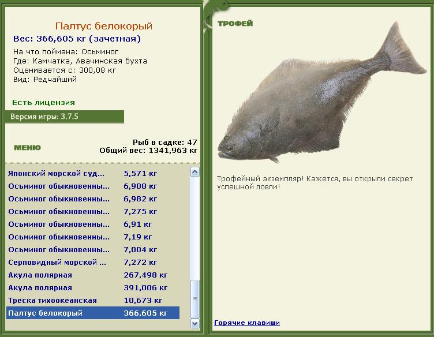Click the Общий вес: 1341,963 кг text
Screen dimensions: 434x337
[x=148, y=151]
